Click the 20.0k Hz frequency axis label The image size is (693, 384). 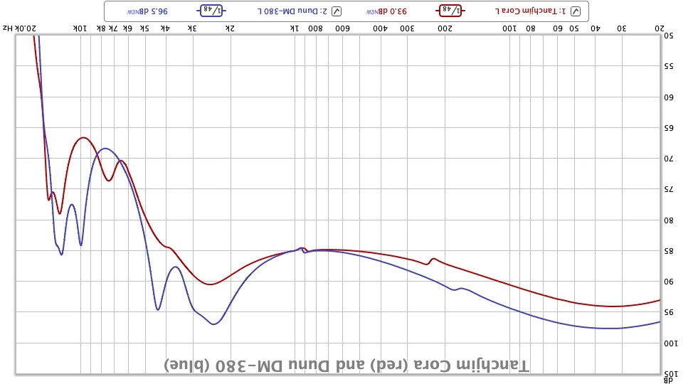point(19,28)
